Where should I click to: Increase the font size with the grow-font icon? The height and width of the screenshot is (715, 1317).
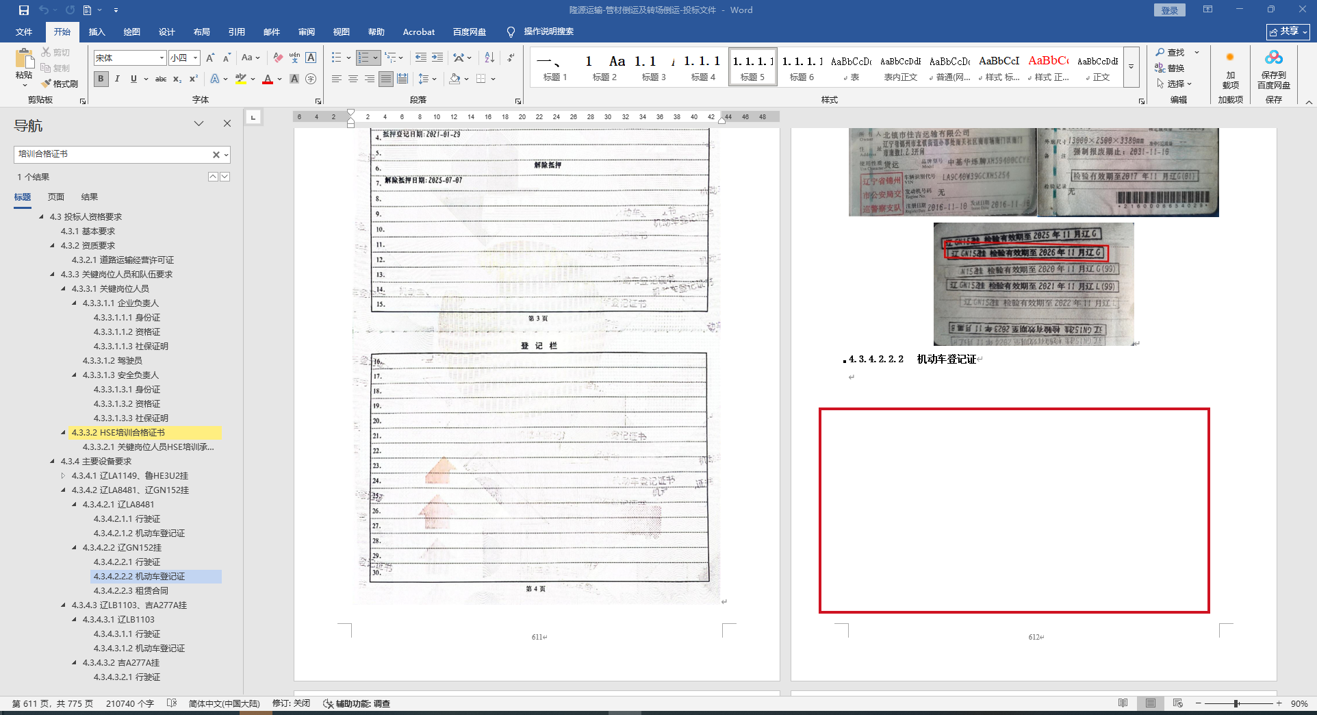pos(210,58)
